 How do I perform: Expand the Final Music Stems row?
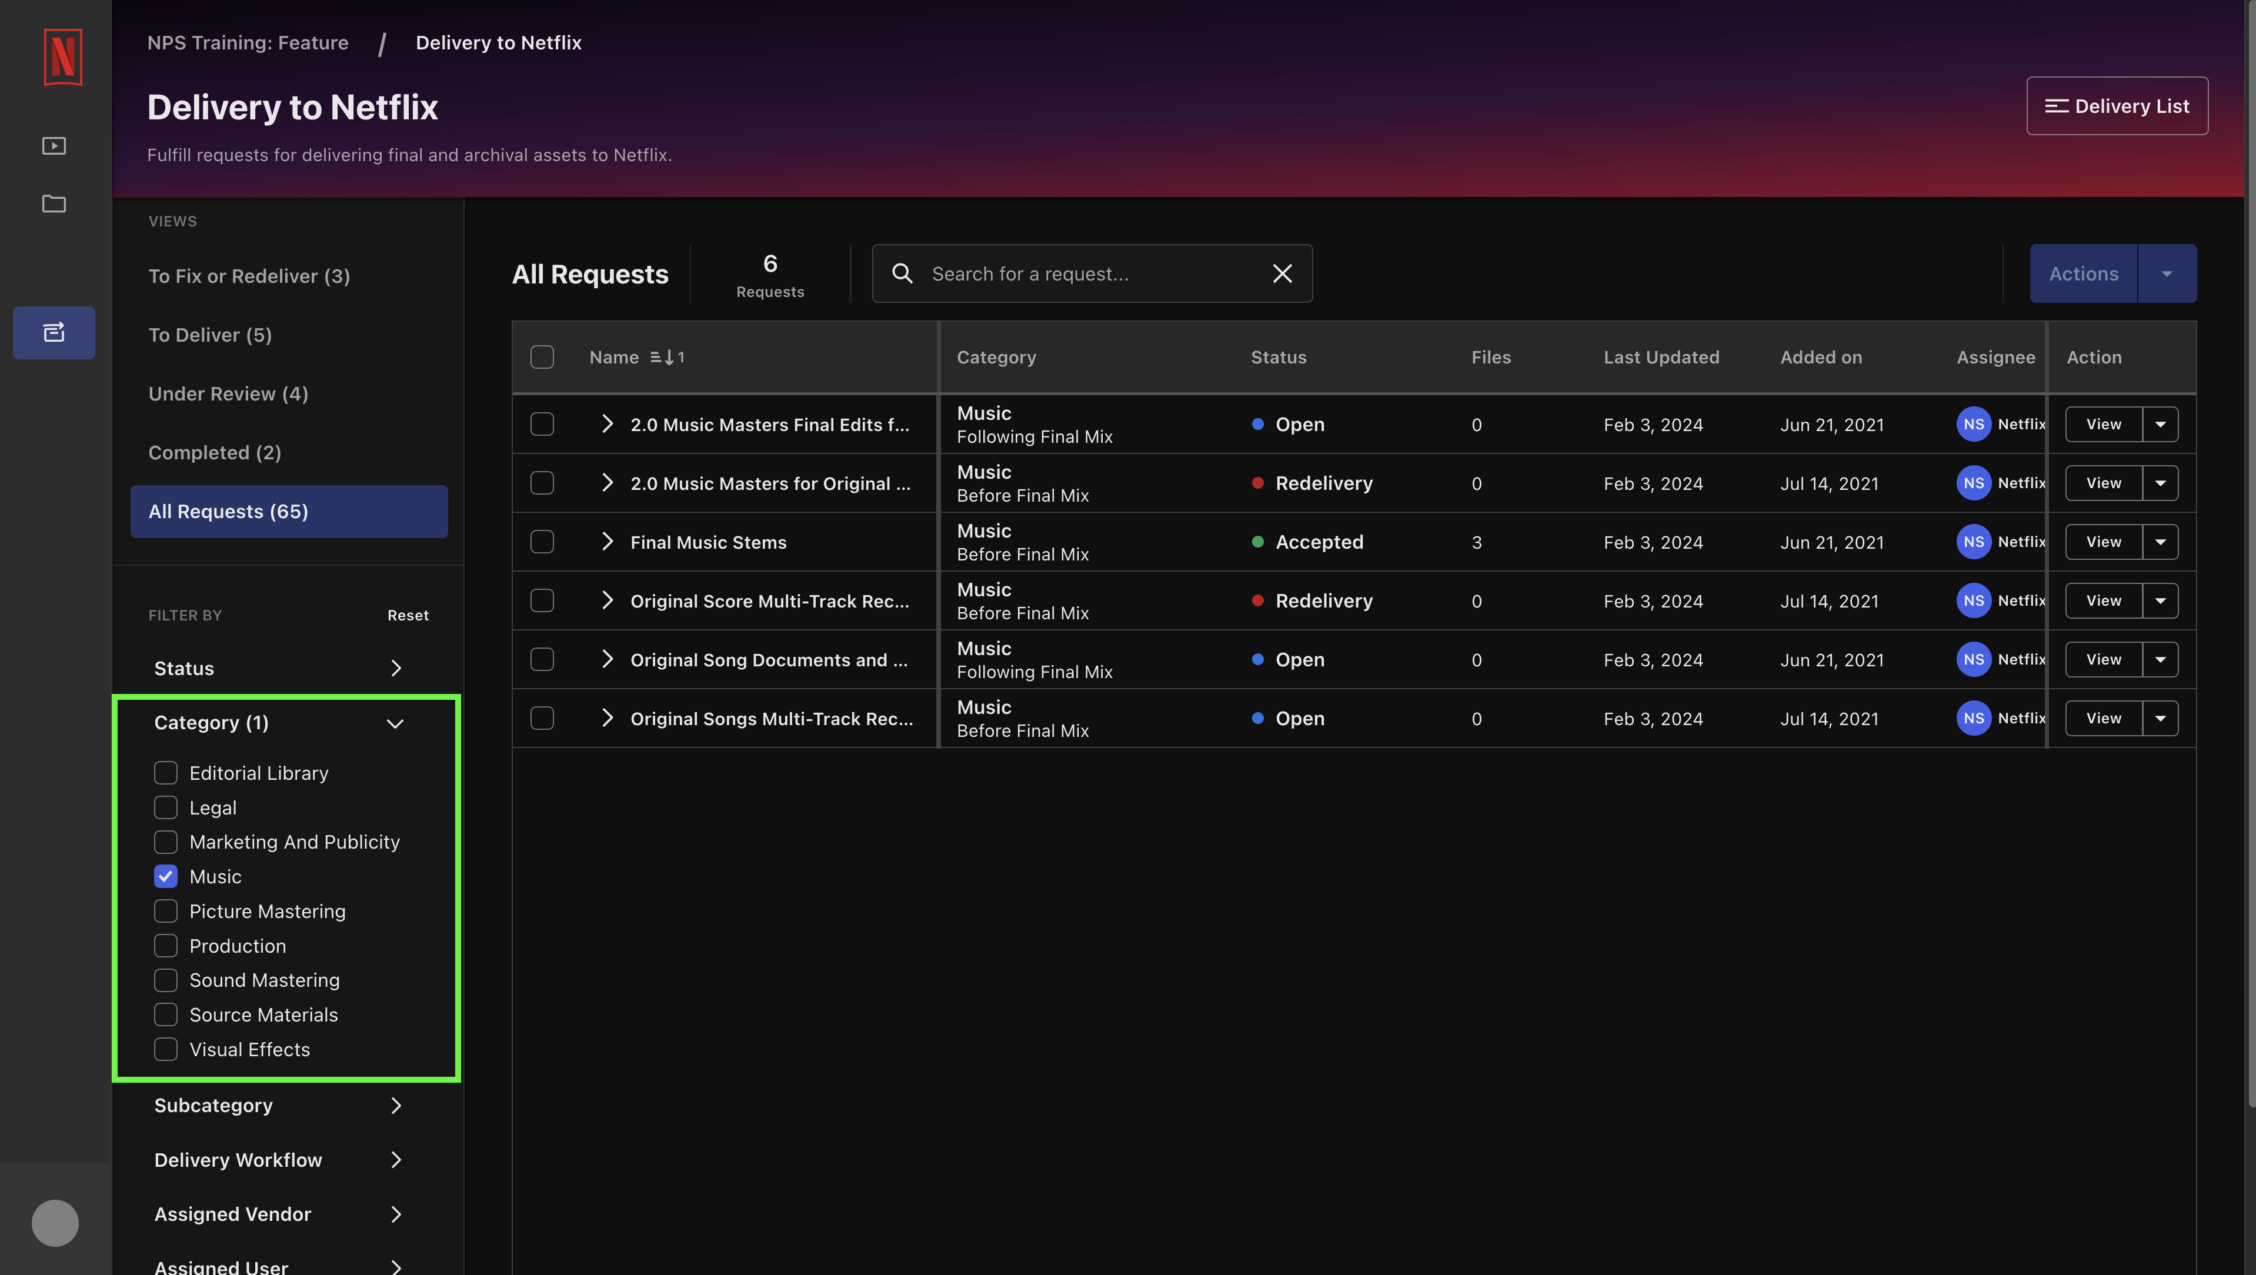pyautogui.click(x=608, y=542)
